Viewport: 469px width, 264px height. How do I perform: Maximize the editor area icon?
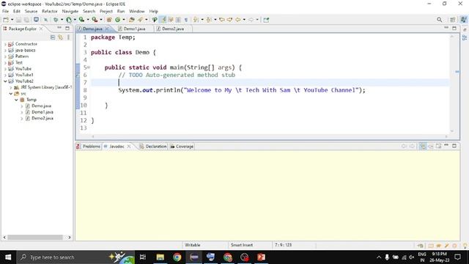tap(454, 28)
